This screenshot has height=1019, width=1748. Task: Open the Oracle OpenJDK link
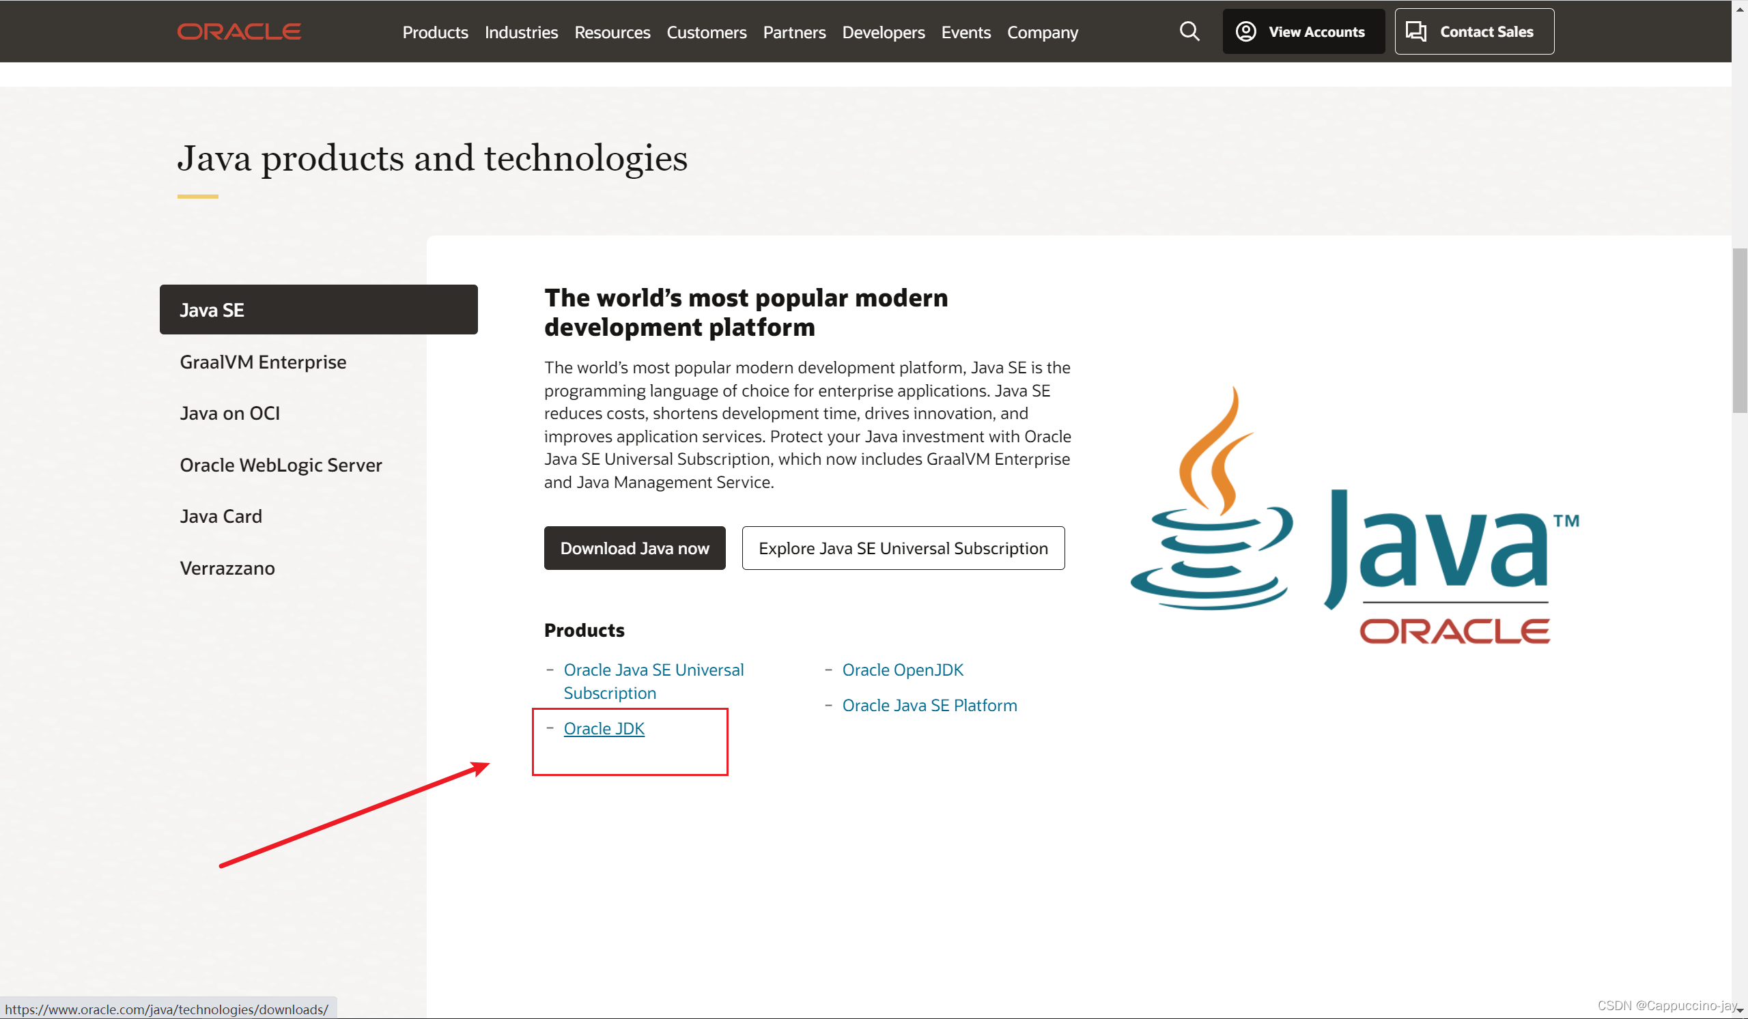tap(903, 670)
